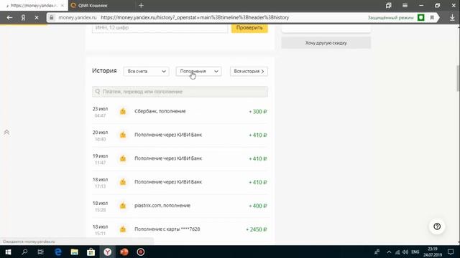Open browser downloads arrow icon
Screen dimensions: 460x258
452,17
